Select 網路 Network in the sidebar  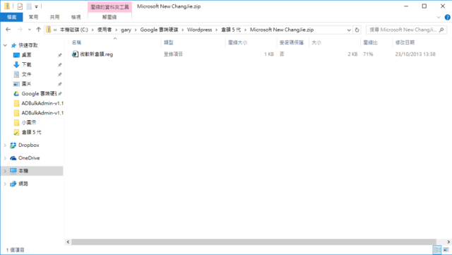23,184
